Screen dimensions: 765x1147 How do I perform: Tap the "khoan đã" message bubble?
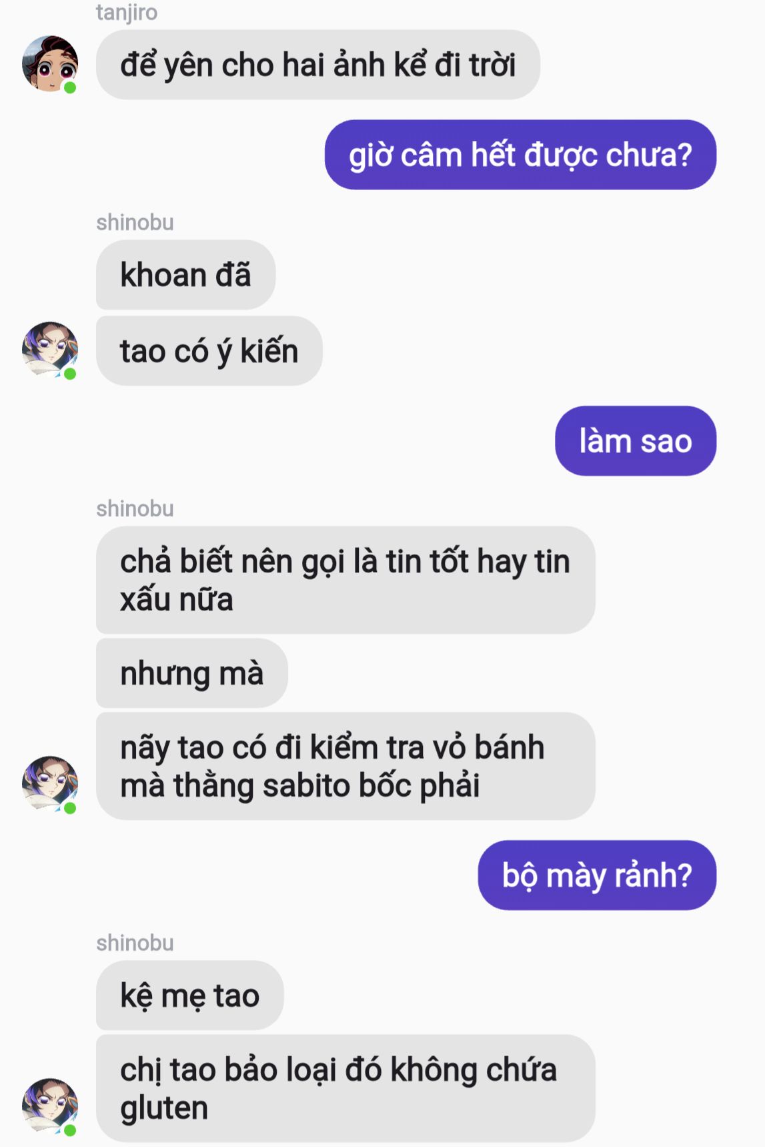tap(185, 275)
